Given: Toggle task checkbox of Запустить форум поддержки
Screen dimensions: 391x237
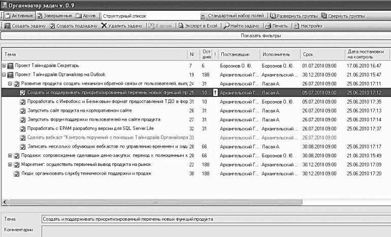Looking at the screenshot, I should (x=23, y=120).
